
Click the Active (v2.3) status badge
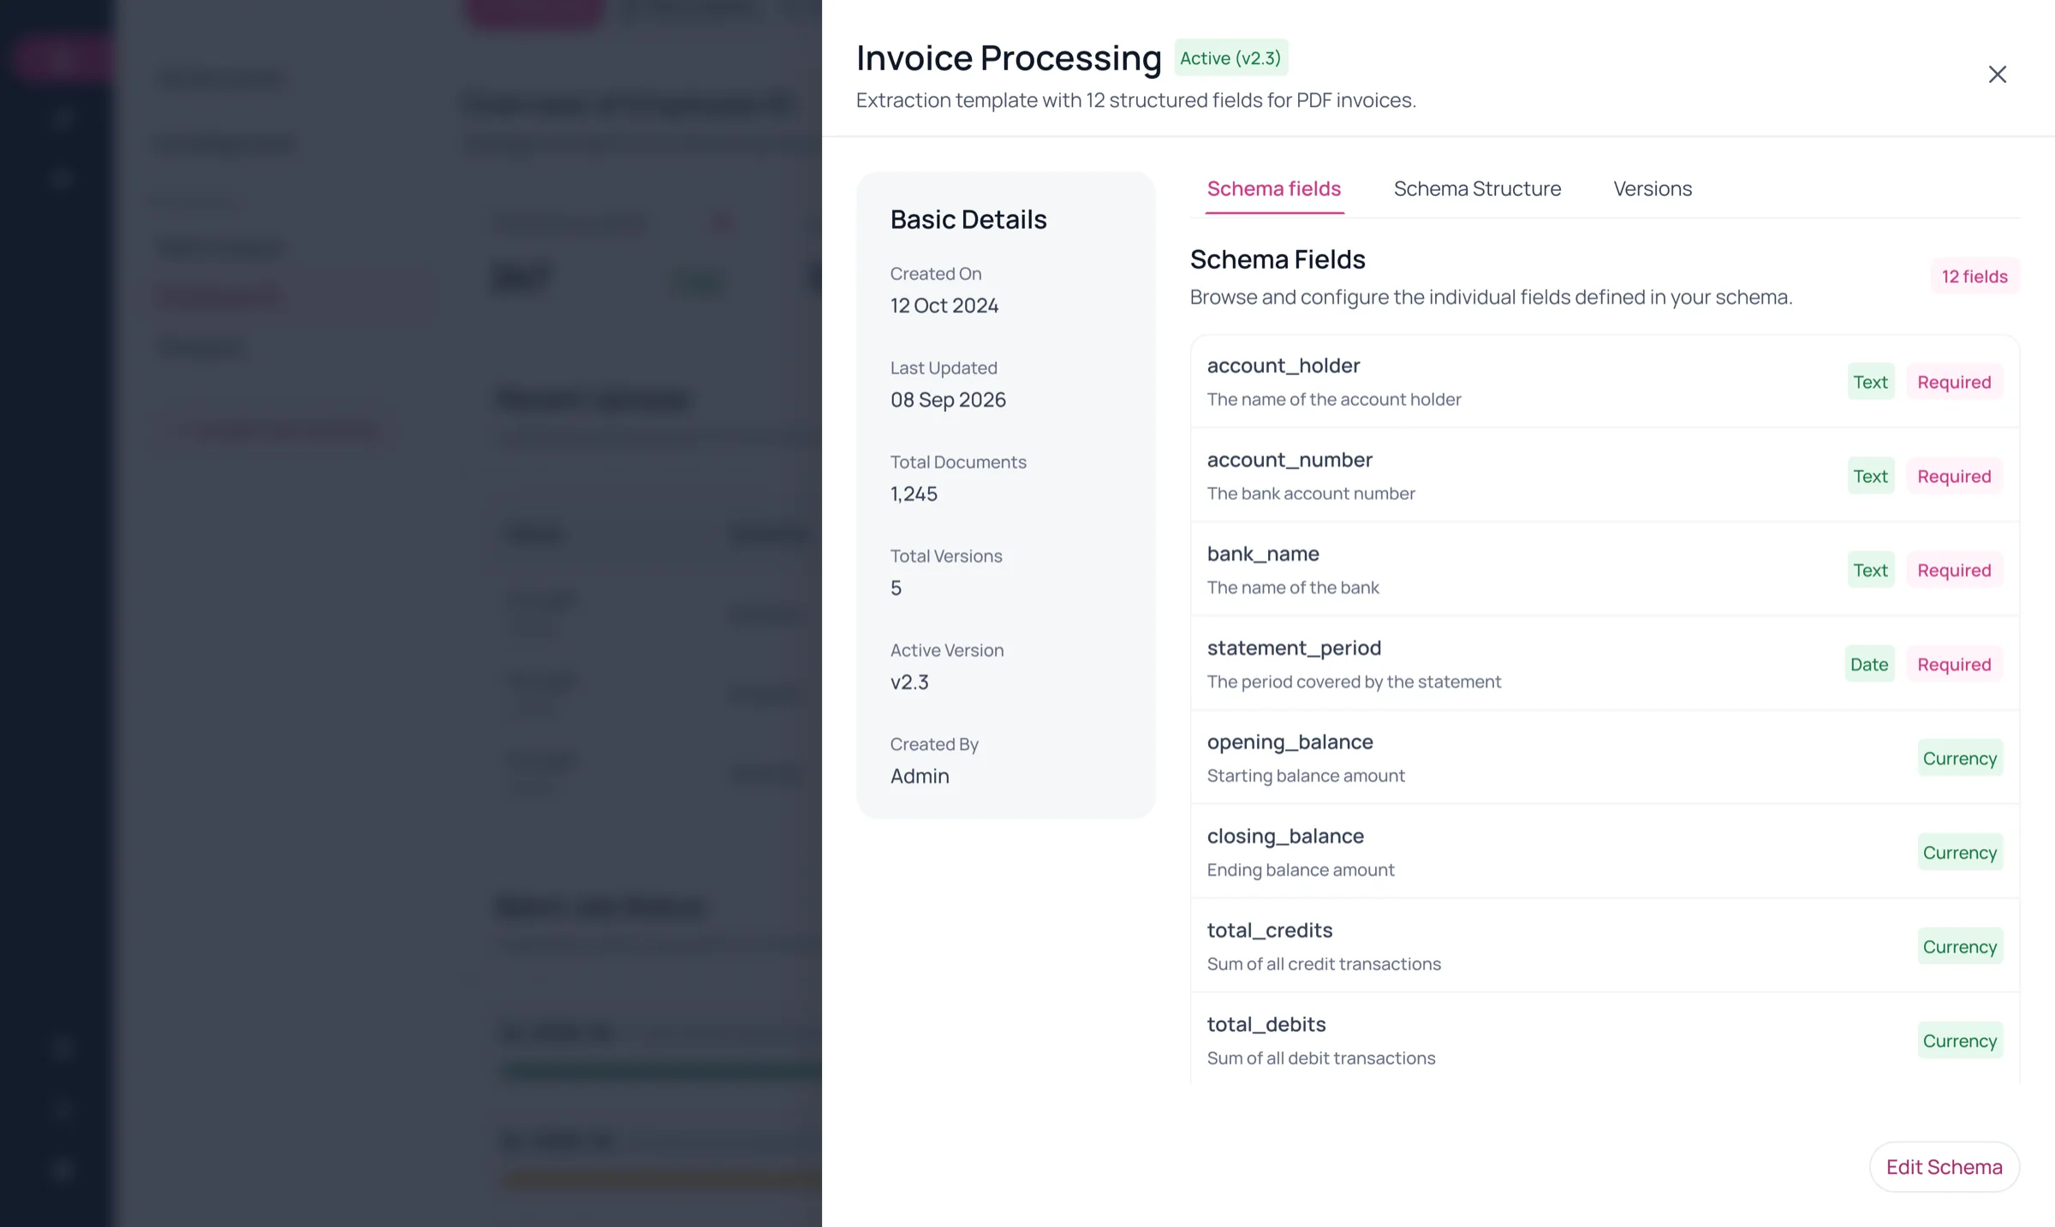click(x=1230, y=57)
